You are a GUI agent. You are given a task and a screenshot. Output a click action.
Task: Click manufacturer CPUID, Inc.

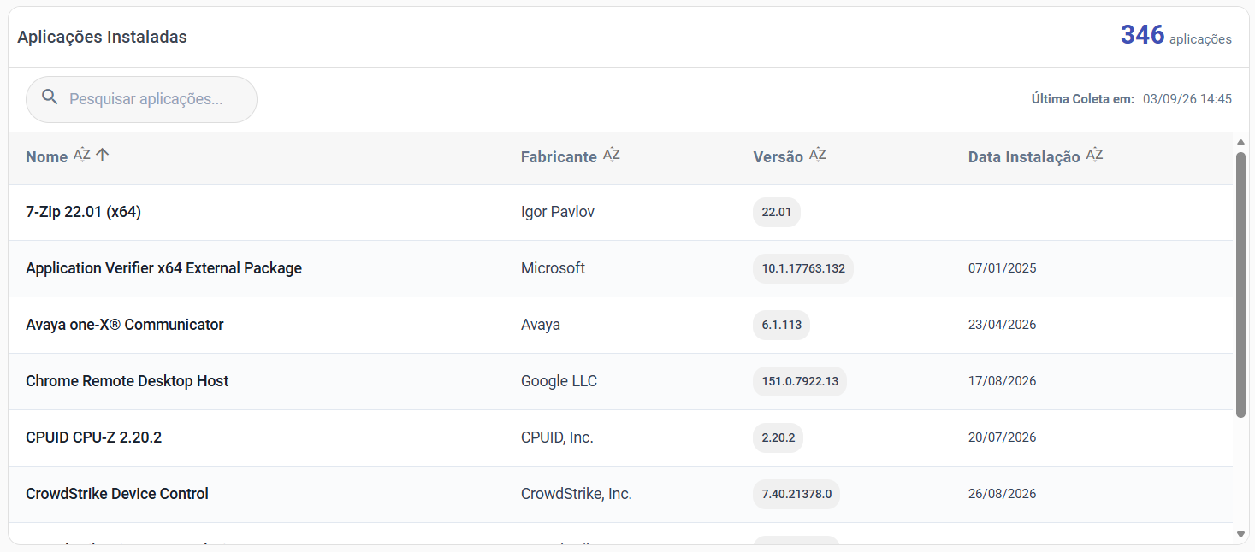[557, 437]
